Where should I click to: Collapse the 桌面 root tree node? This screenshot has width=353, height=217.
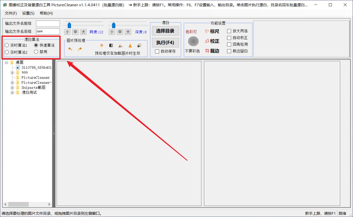pos(7,63)
